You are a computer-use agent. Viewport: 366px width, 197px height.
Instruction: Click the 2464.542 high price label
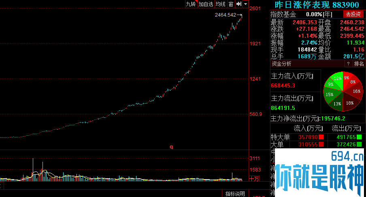pyautogui.click(x=226, y=15)
